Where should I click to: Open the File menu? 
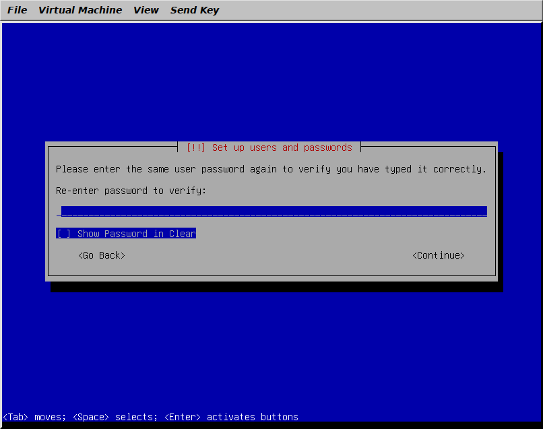coord(17,9)
